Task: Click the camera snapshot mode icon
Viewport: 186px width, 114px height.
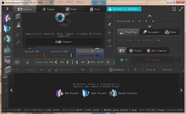Action: click(x=122, y=51)
